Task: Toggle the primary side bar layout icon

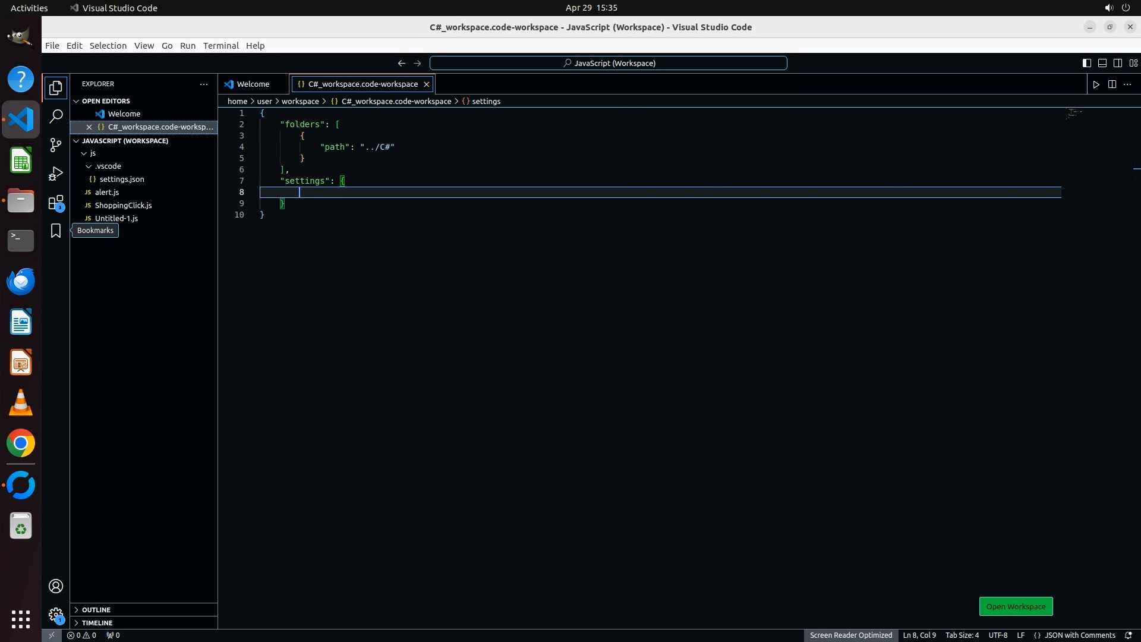Action: point(1086,63)
